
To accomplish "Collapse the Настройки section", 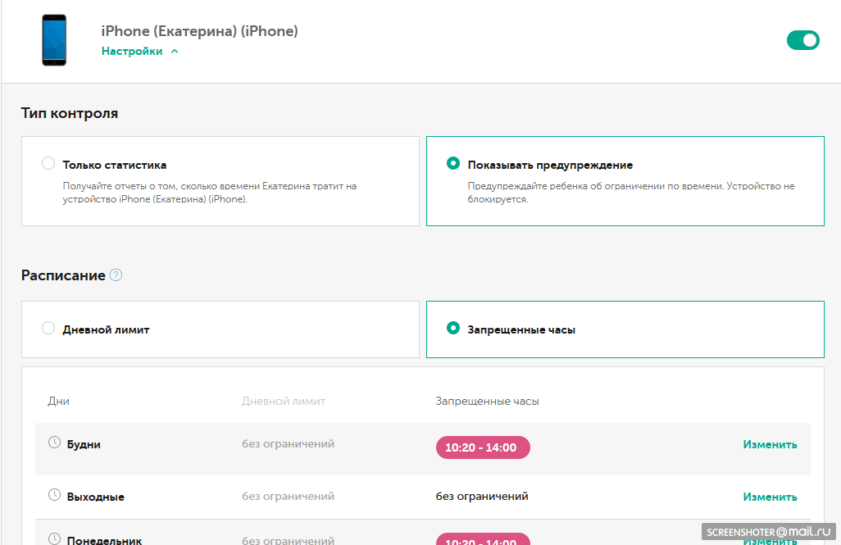I will point(132,51).
